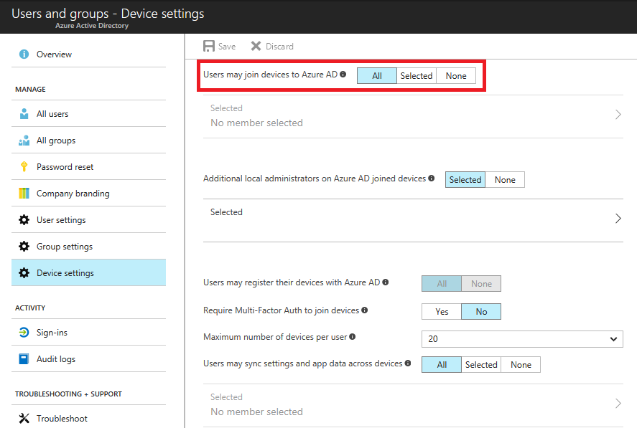Set Additional local administrators to None
Viewport: 637px width, 428px height.
505,180
